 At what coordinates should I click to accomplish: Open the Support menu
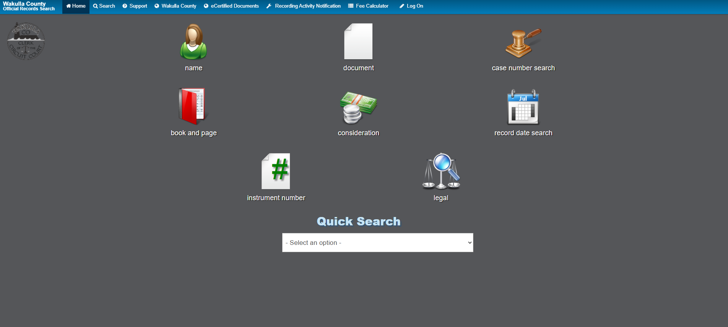(x=135, y=6)
